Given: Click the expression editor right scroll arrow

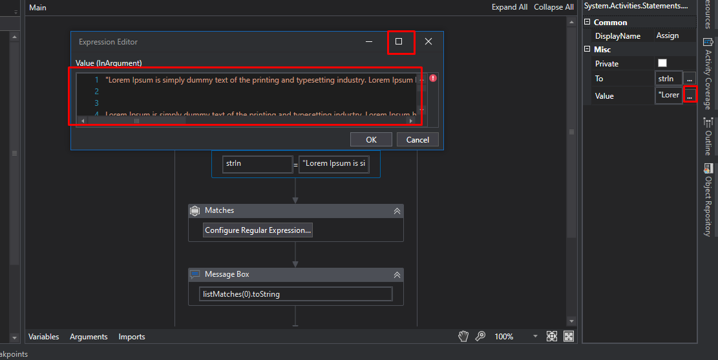Looking at the screenshot, I should click(411, 121).
